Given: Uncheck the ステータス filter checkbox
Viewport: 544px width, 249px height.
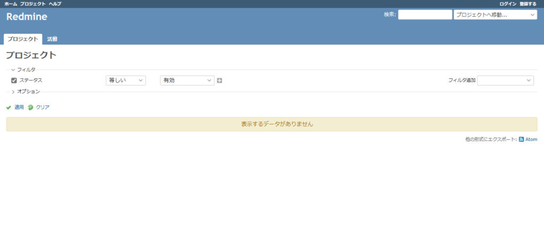Looking at the screenshot, I should pyautogui.click(x=14, y=81).
